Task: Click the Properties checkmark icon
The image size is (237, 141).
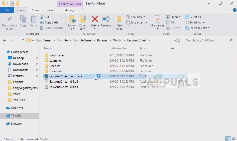Action: [158, 19]
